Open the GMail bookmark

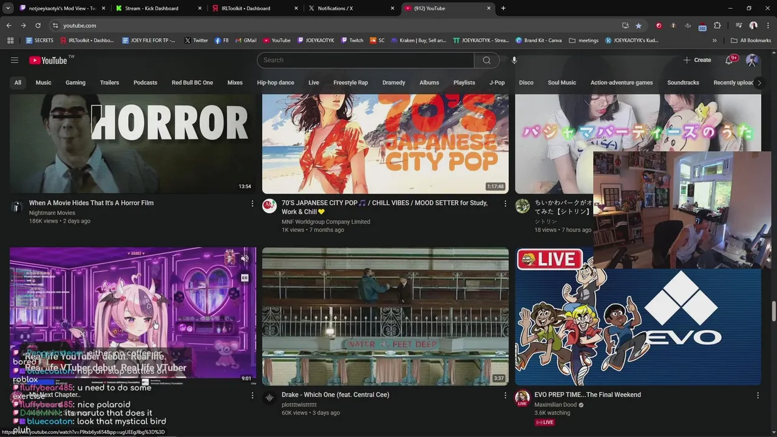[x=245, y=41]
